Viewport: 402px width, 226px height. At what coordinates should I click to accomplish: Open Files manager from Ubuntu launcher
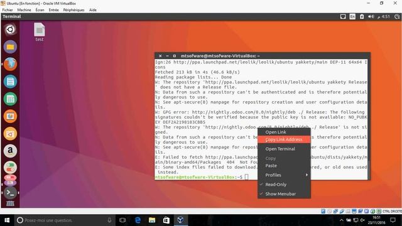(x=10, y=47)
